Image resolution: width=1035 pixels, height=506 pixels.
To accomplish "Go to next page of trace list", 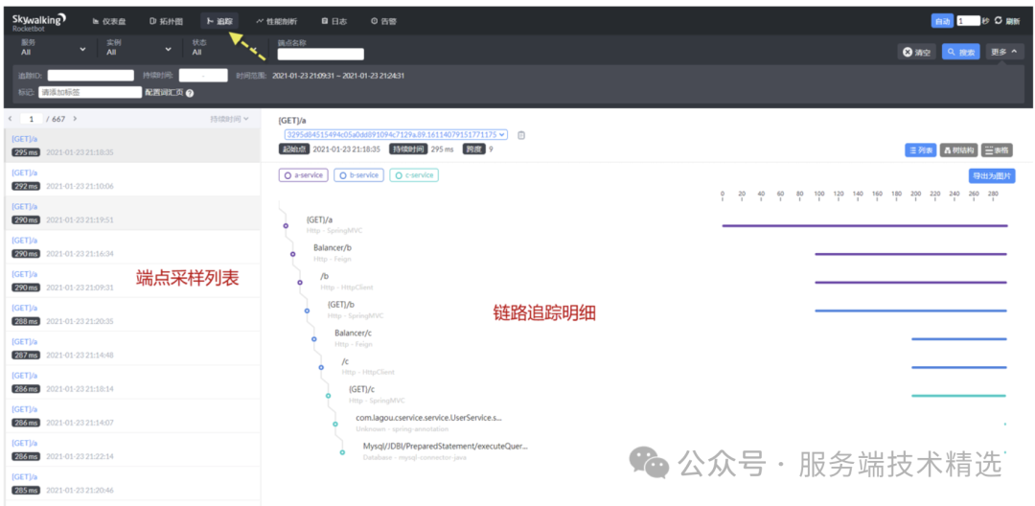I will (75, 119).
